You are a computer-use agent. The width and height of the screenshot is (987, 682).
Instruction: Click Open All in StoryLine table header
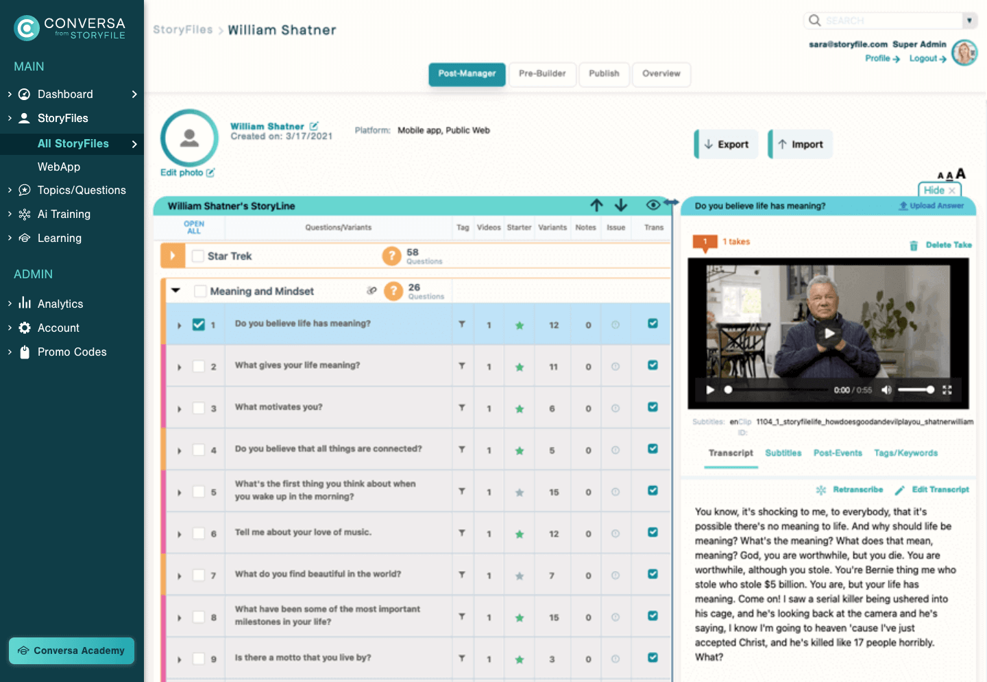coord(194,228)
